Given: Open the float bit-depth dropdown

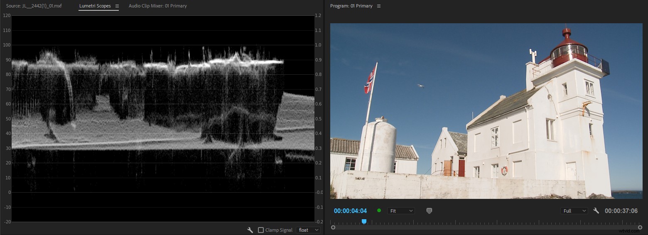Looking at the screenshot, I should coord(308,230).
